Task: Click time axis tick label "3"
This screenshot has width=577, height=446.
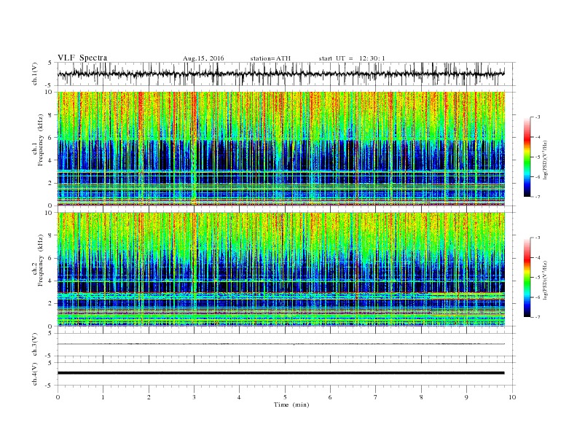Action: click(x=194, y=397)
